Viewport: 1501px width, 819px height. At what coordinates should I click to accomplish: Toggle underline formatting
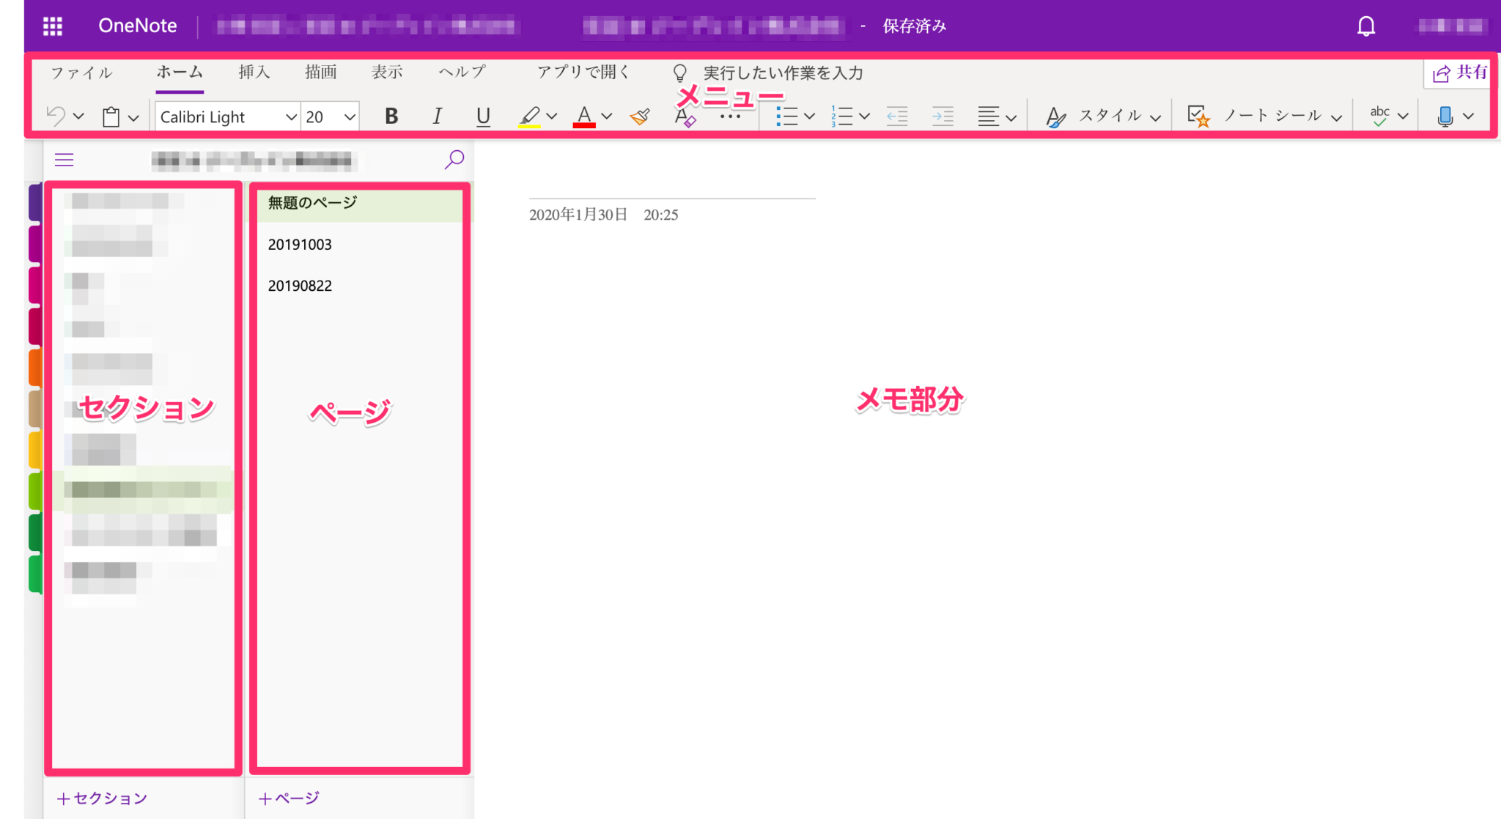483,116
